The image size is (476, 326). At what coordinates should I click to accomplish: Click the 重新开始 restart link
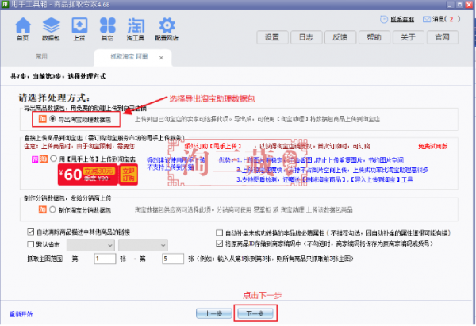[21, 314]
